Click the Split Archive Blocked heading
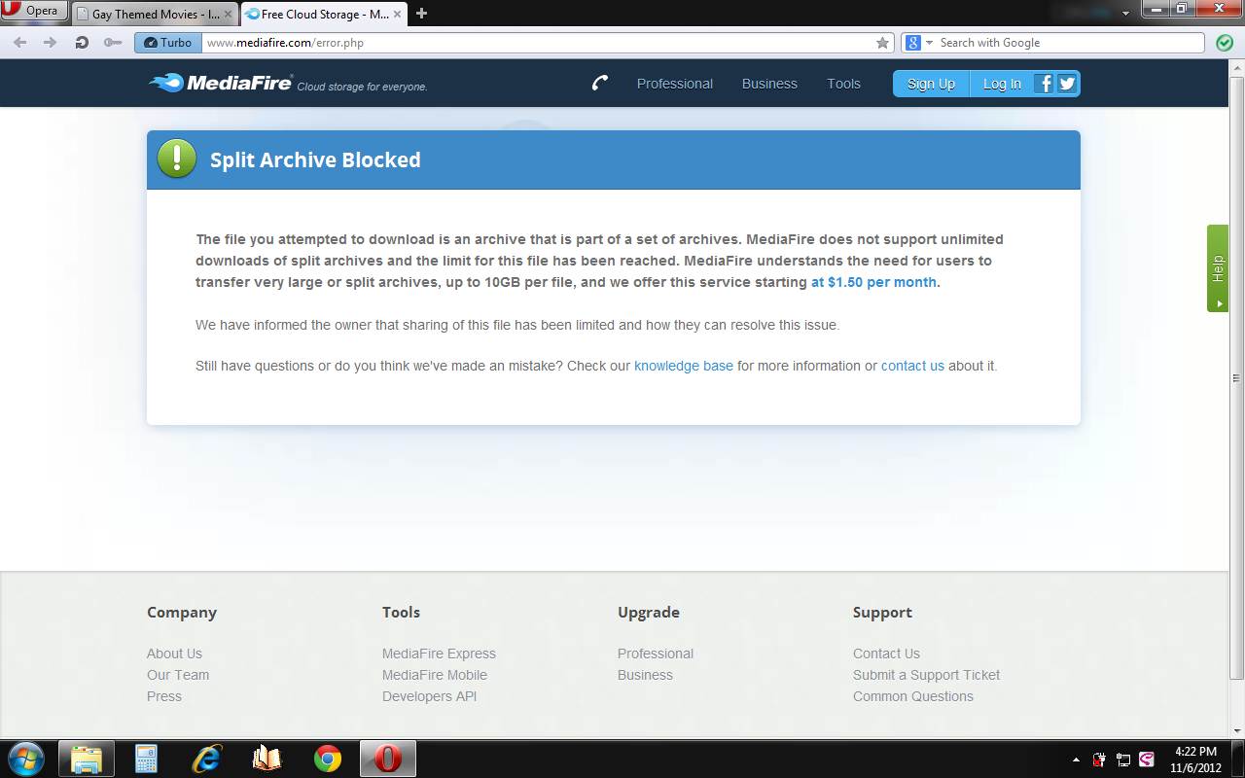 point(315,159)
